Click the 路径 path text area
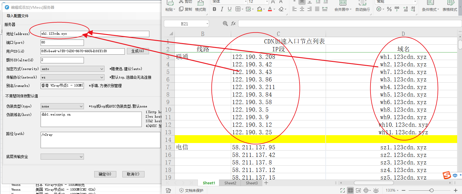The width and height of the screenshot is (462, 194). pos(101,140)
